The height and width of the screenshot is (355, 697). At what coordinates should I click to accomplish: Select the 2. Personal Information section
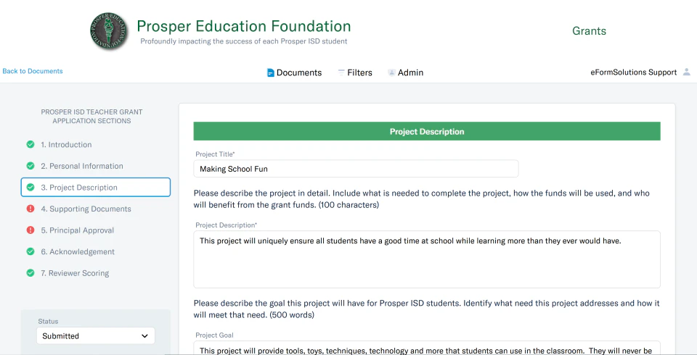pos(82,166)
